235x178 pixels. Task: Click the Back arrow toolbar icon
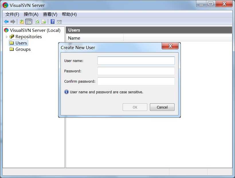6,22
